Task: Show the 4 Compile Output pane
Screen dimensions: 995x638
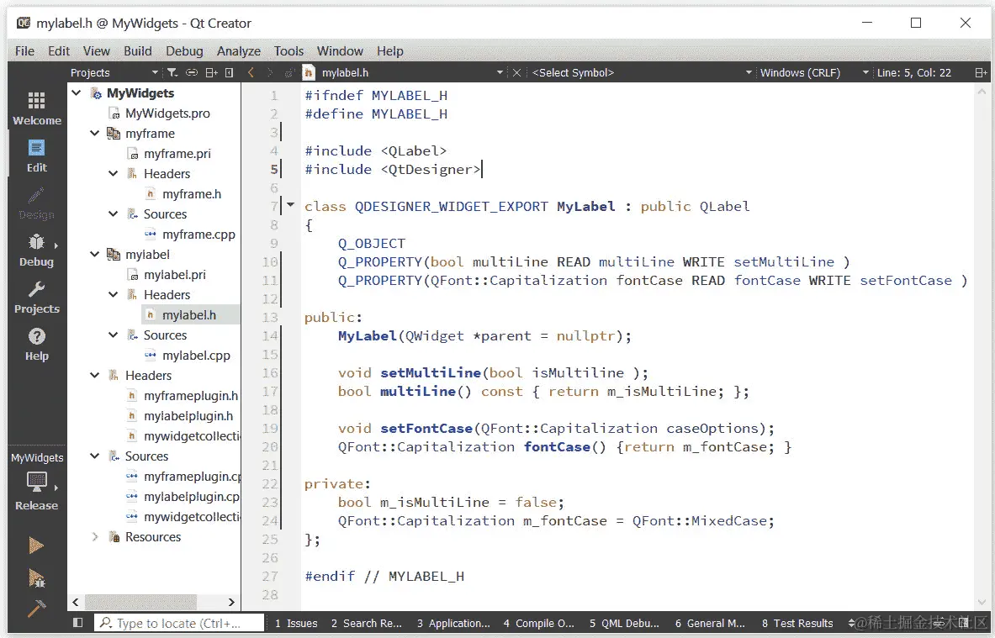Action: pos(538,624)
